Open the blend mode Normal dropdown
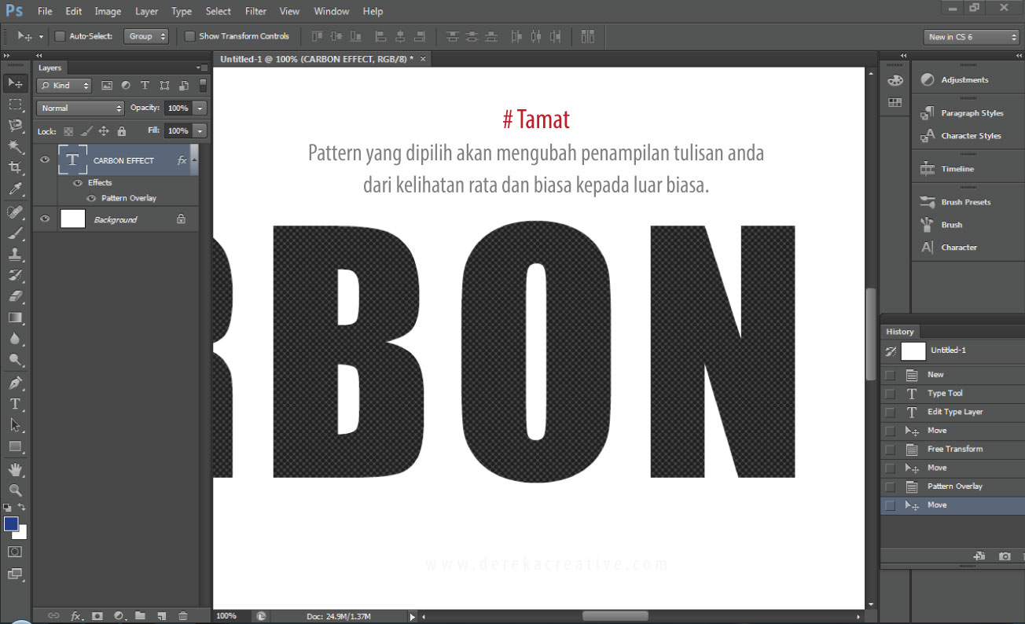 (x=80, y=108)
